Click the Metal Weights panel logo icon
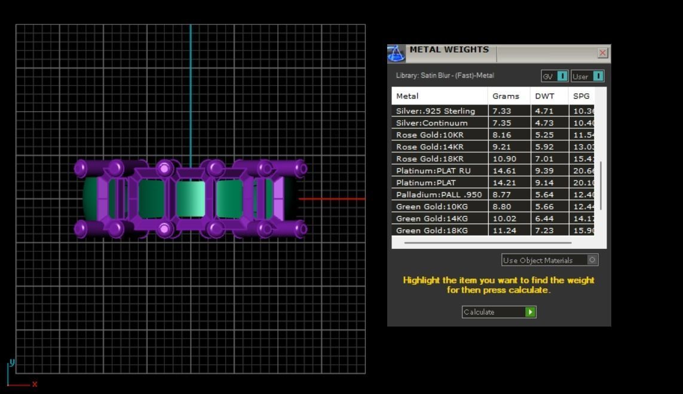This screenshot has width=683, height=394. (x=396, y=54)
